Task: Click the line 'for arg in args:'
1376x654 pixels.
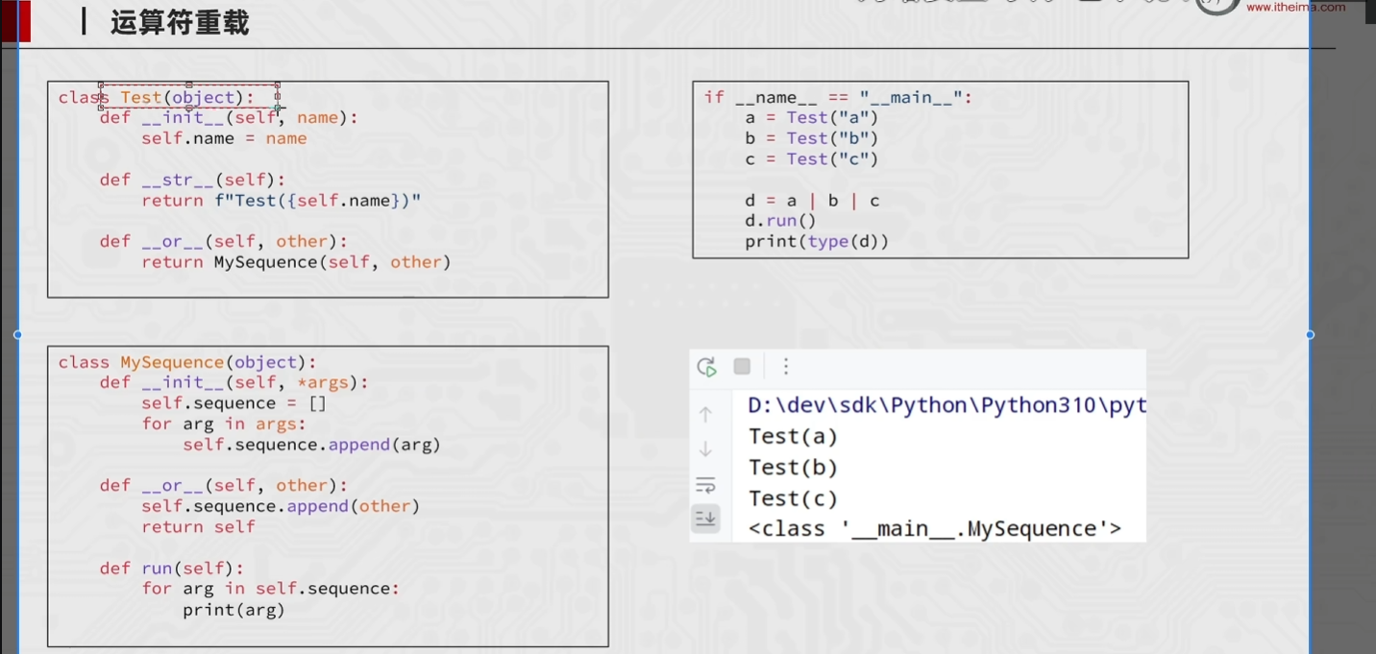Action: pyautogui.click(x=224, y=424)
